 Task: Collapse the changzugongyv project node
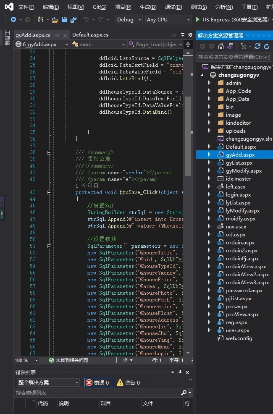coord(202,75)
